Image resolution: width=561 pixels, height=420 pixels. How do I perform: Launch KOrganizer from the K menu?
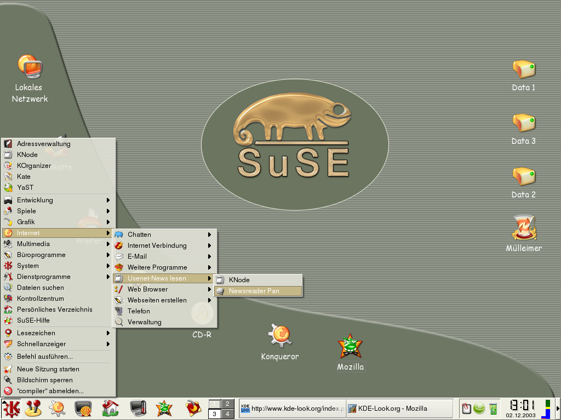tap(59, 166)
